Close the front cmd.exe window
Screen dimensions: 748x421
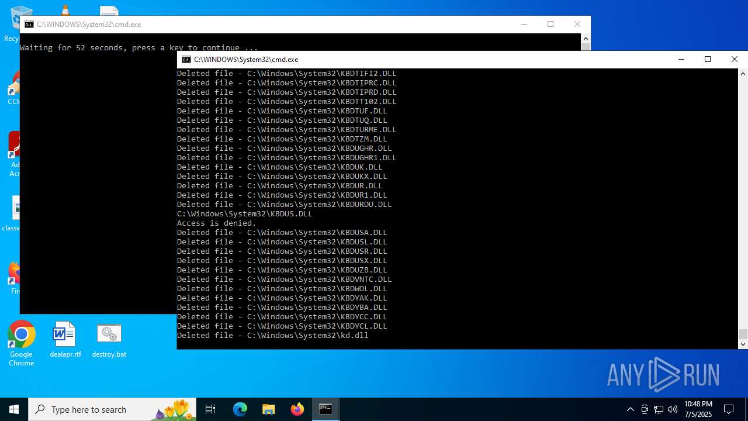click(735, 60)
